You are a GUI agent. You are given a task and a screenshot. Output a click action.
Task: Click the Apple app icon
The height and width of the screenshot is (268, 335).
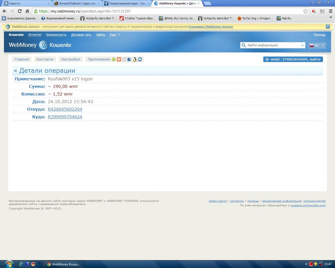124,59
